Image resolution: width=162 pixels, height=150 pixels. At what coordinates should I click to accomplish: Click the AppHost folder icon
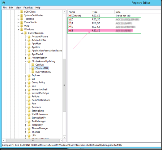tap(29, 43)
